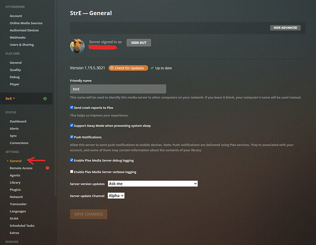
Task: Expand the StrE server selector dropdown
Action: click(x=10, y=99)
